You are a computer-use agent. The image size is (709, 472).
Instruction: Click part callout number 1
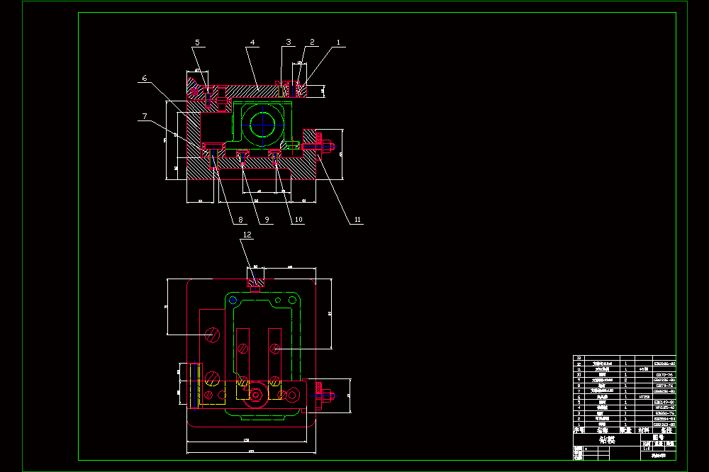(338, 42)
